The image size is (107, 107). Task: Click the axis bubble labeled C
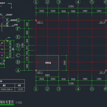coord(18,55)
